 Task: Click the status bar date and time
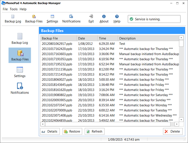124,140
